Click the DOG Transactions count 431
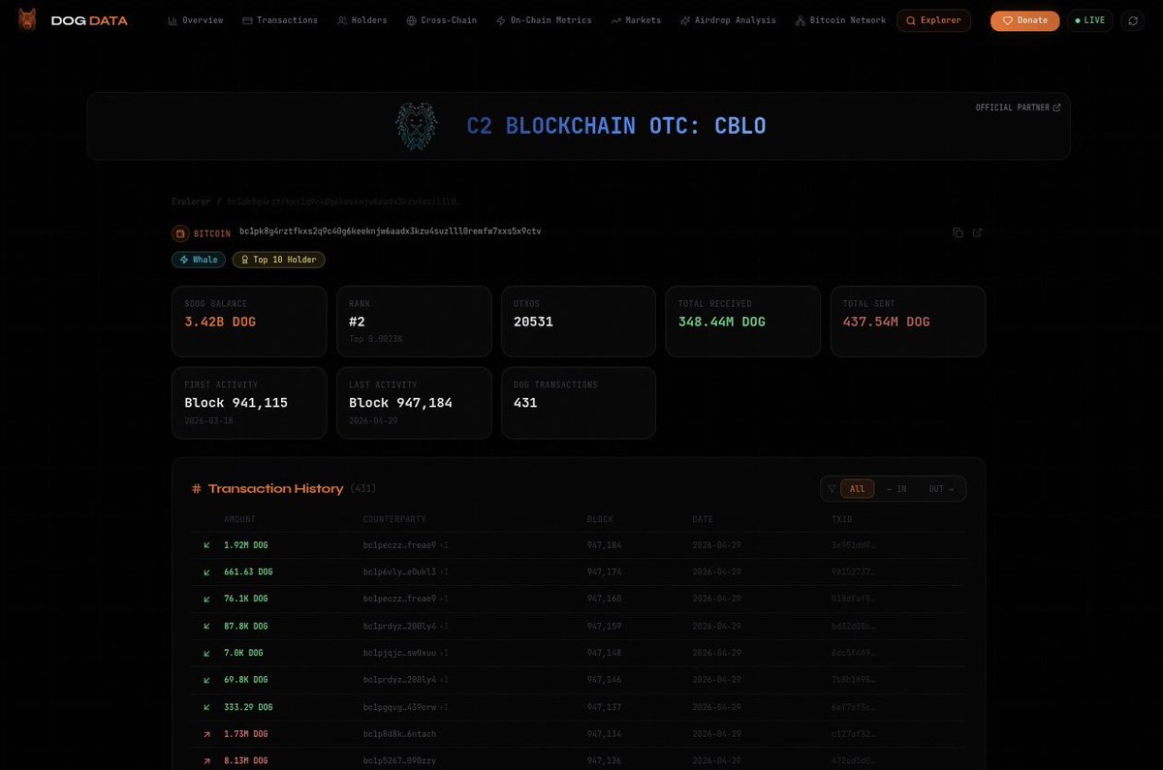This screenshot has height=770, width=1163. pos(525,403)
